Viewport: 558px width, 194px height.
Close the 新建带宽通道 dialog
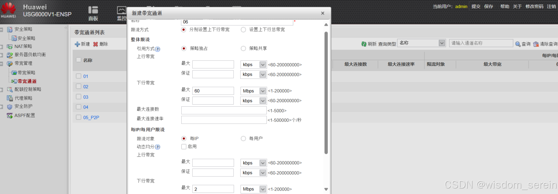pos(323,13)
